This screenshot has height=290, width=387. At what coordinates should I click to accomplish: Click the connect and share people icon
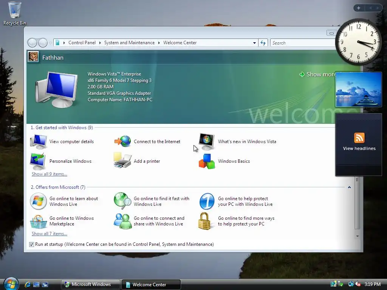click(122, 221)
